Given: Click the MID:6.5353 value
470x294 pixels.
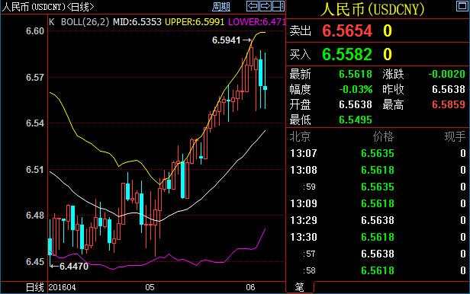Looking at the screenshot, I should pyautogui.click(x=137, y=22).
